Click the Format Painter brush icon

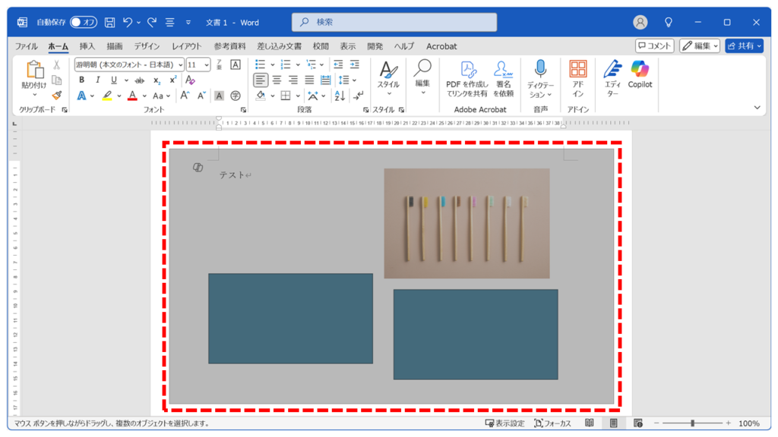click(56, 96)
